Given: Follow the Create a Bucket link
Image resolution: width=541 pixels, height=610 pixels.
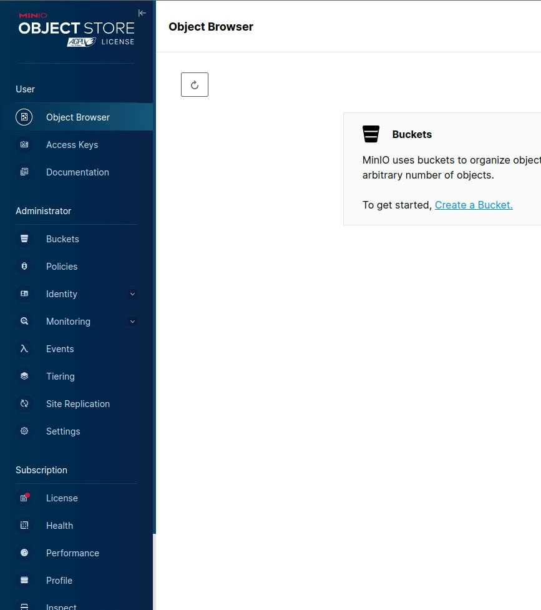Looking at the screenshot, I should (x=474, y=205).
